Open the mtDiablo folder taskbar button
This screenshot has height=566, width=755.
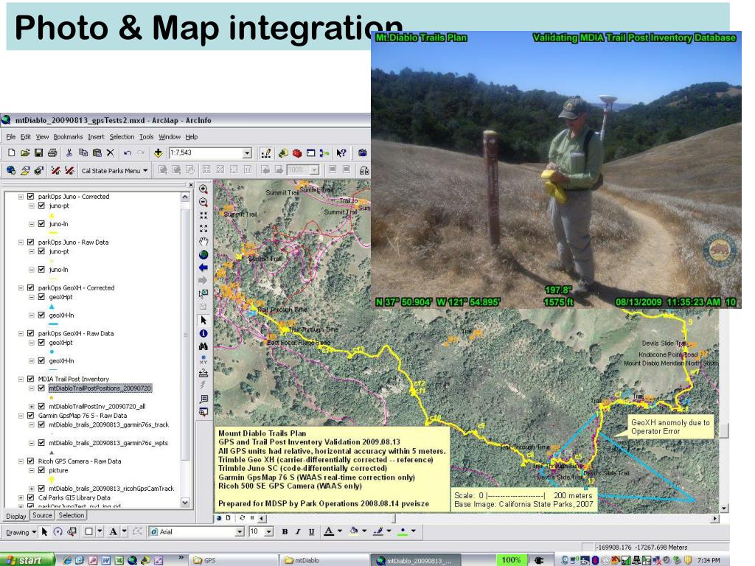pos(324,560)
